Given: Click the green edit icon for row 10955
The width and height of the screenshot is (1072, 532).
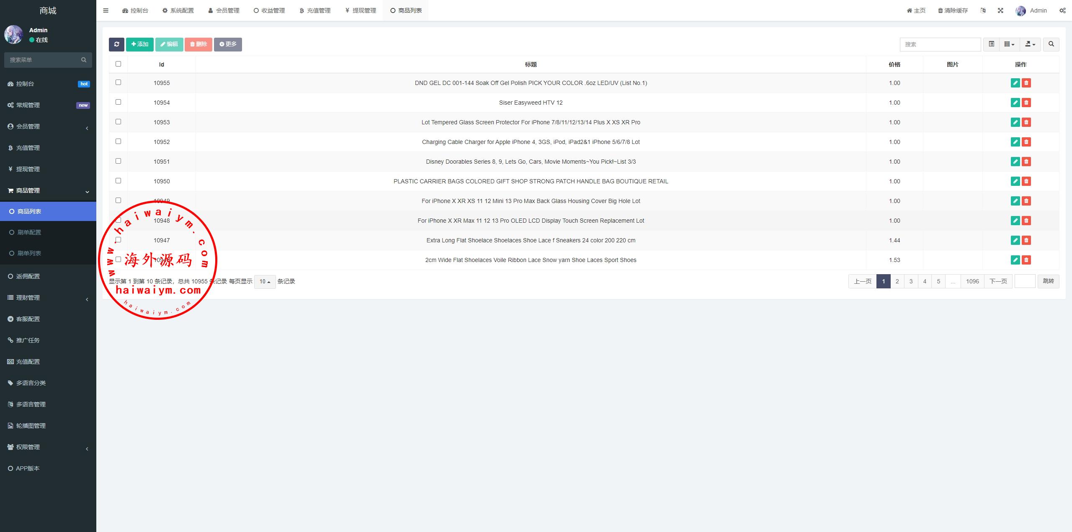Looking at the screenshot, I should tap(1015, 83).
